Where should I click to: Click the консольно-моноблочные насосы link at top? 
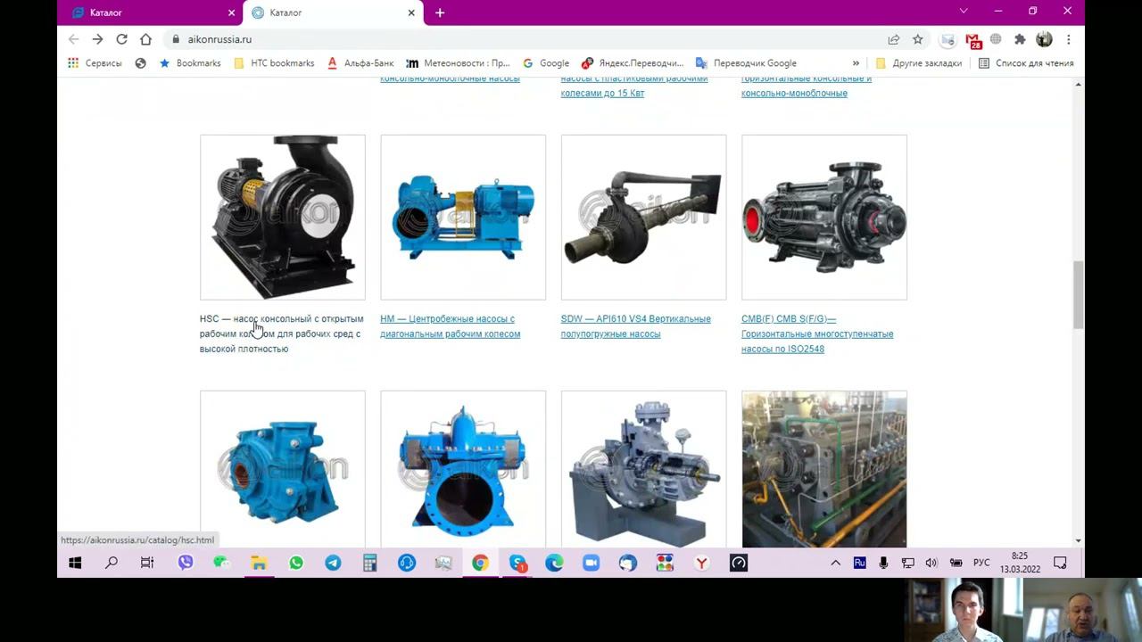click(450, 78)
